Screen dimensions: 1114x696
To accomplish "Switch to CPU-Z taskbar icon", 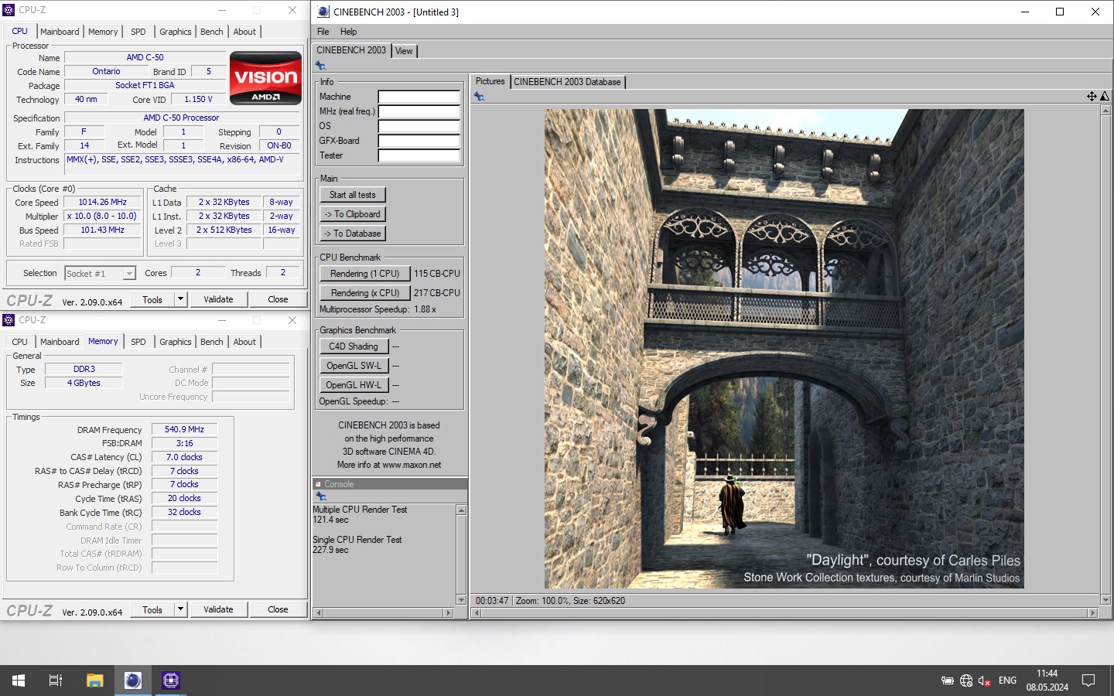I will click(x=171, y=681).
